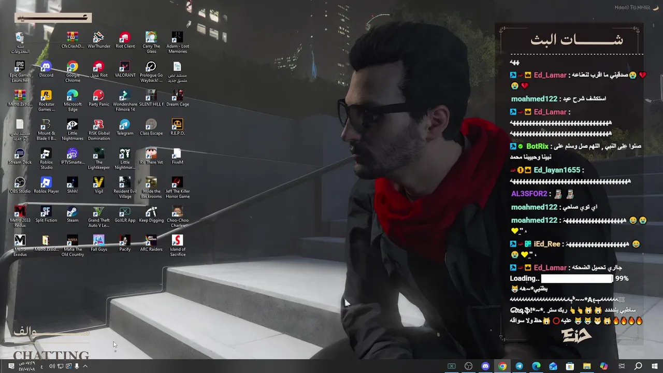This screenshot has width=663, height=373.
Task: Launch the Fall Guys shortcut
Action: (x=98, y=243)
